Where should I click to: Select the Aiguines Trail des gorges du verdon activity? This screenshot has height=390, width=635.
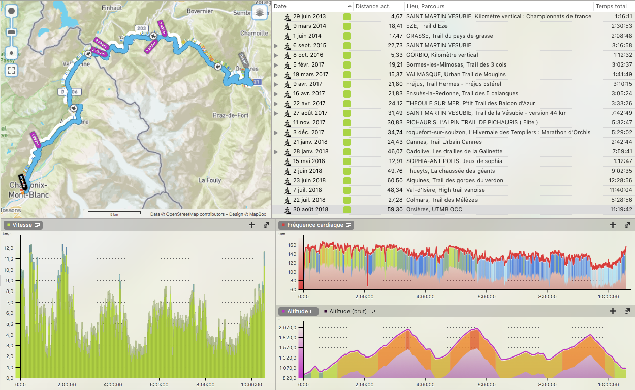455,180
